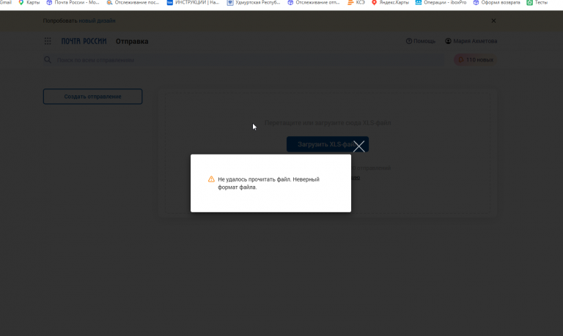This screenshot has height=336, width=563.
Task: Click the Почта России logo
Action: (x=84, y=41)
